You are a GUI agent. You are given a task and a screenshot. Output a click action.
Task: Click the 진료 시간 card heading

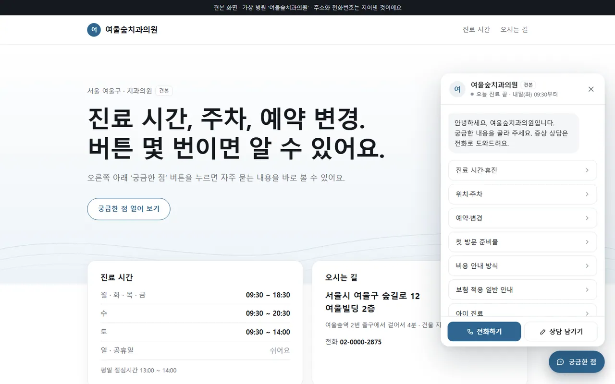click(116, 277)
